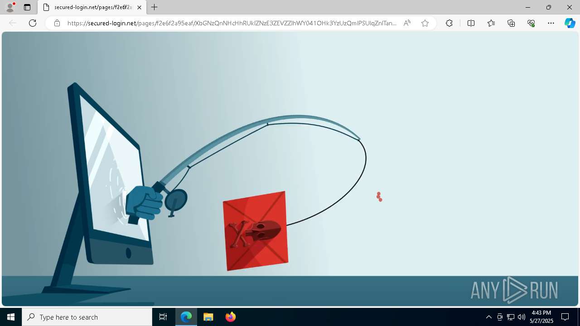580x326 pixels.
Task: Open Settings and more menu
Action: (551, 23)
